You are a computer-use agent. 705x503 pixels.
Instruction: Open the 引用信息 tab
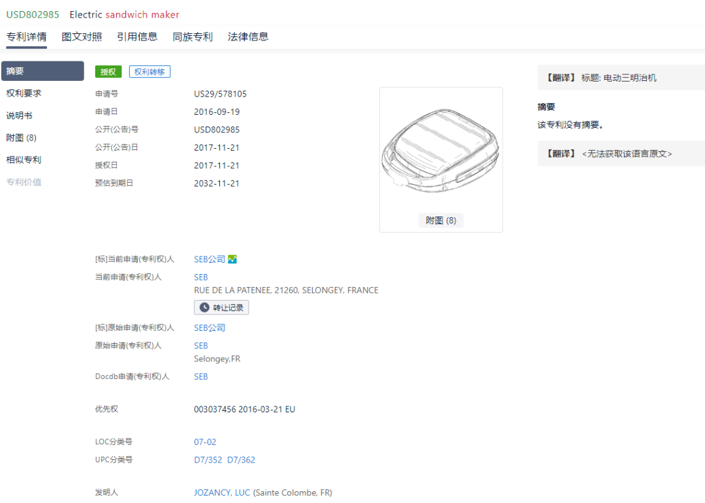(137, 37)
